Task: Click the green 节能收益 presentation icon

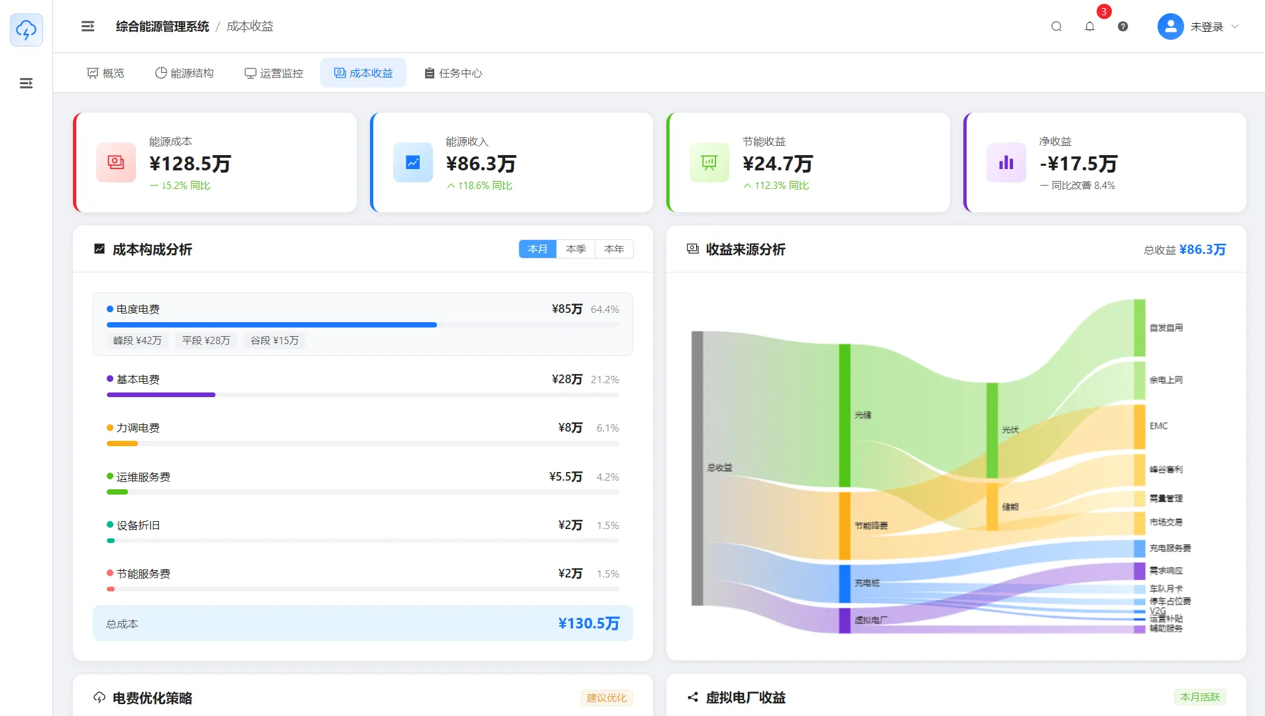Action: click(x=709, y=162)
